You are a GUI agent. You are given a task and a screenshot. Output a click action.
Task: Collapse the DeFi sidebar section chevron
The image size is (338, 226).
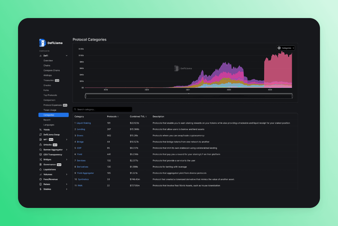tap(67, 56)
